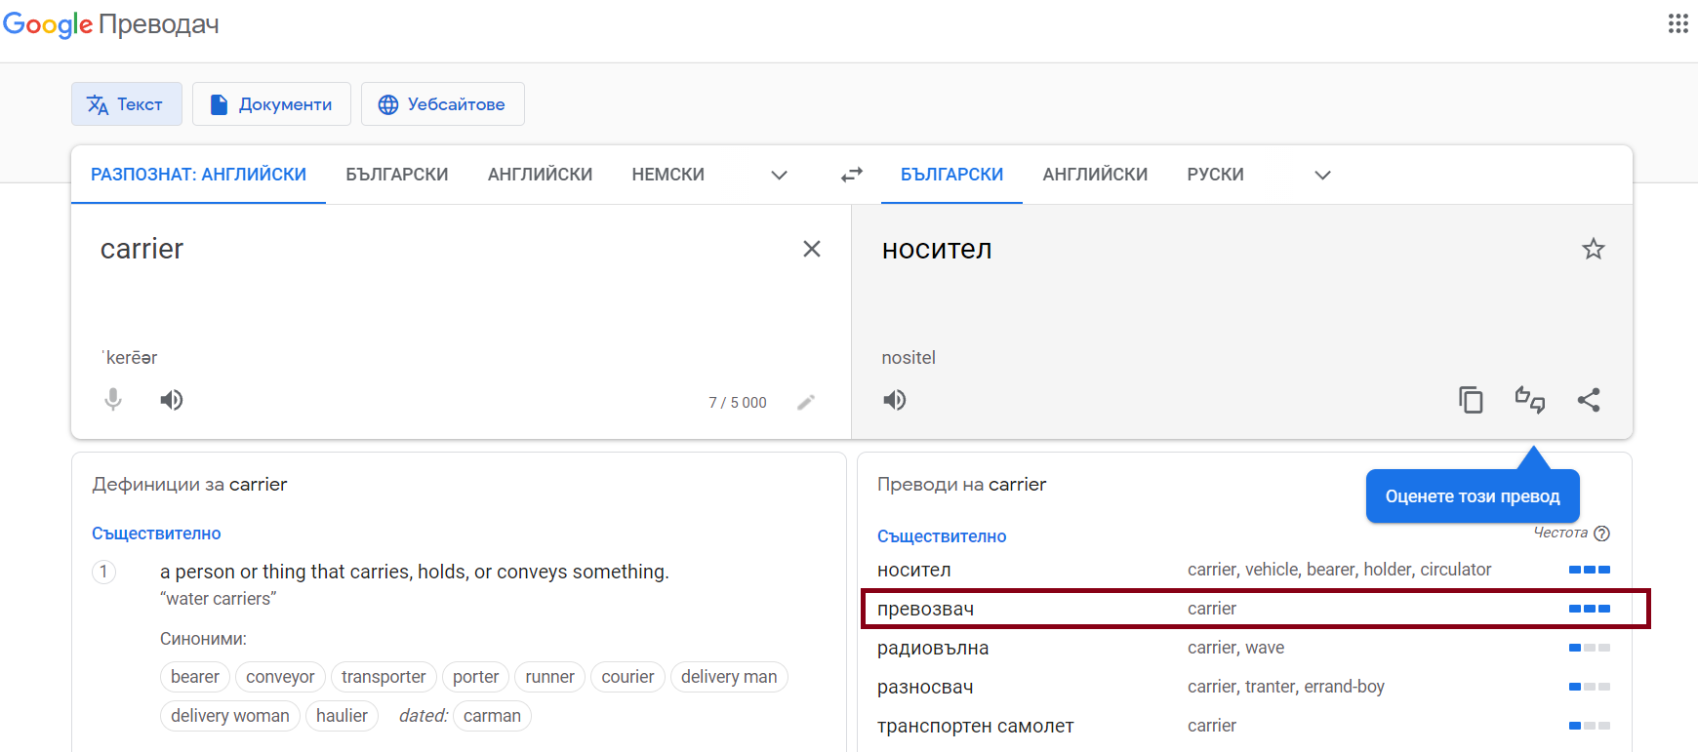The width and height of the screenshot is (1698, 752).
Task: Click the Google Преводач logo
Action: [x=111, y=24]
